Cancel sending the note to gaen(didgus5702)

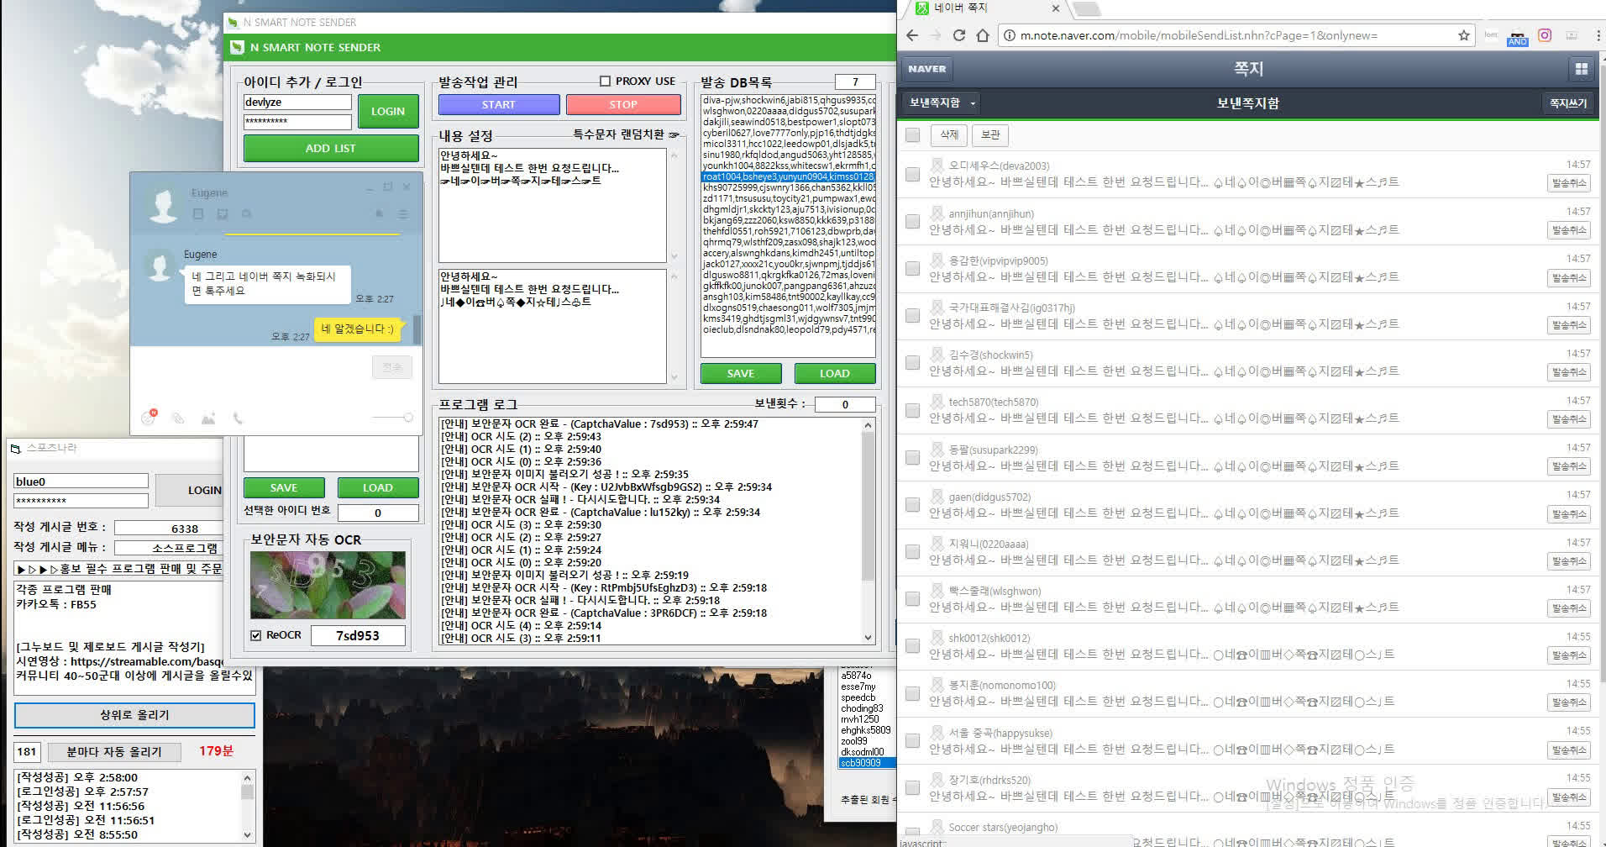click(1569, 513)
